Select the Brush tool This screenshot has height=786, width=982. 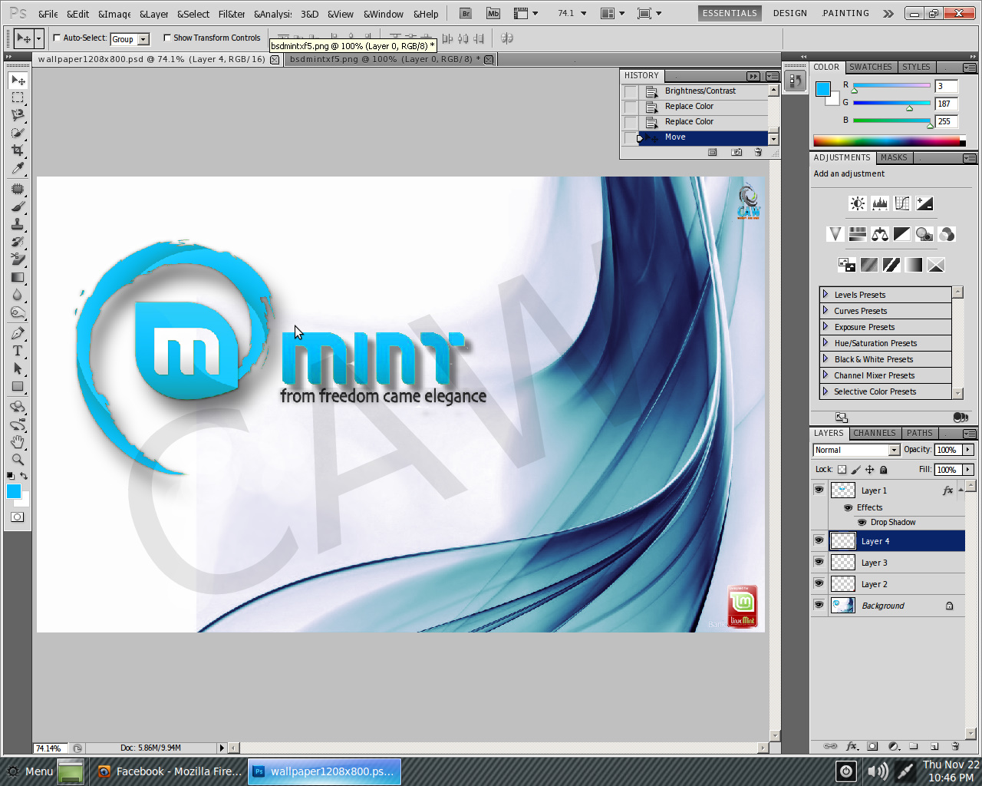point(18,206)
